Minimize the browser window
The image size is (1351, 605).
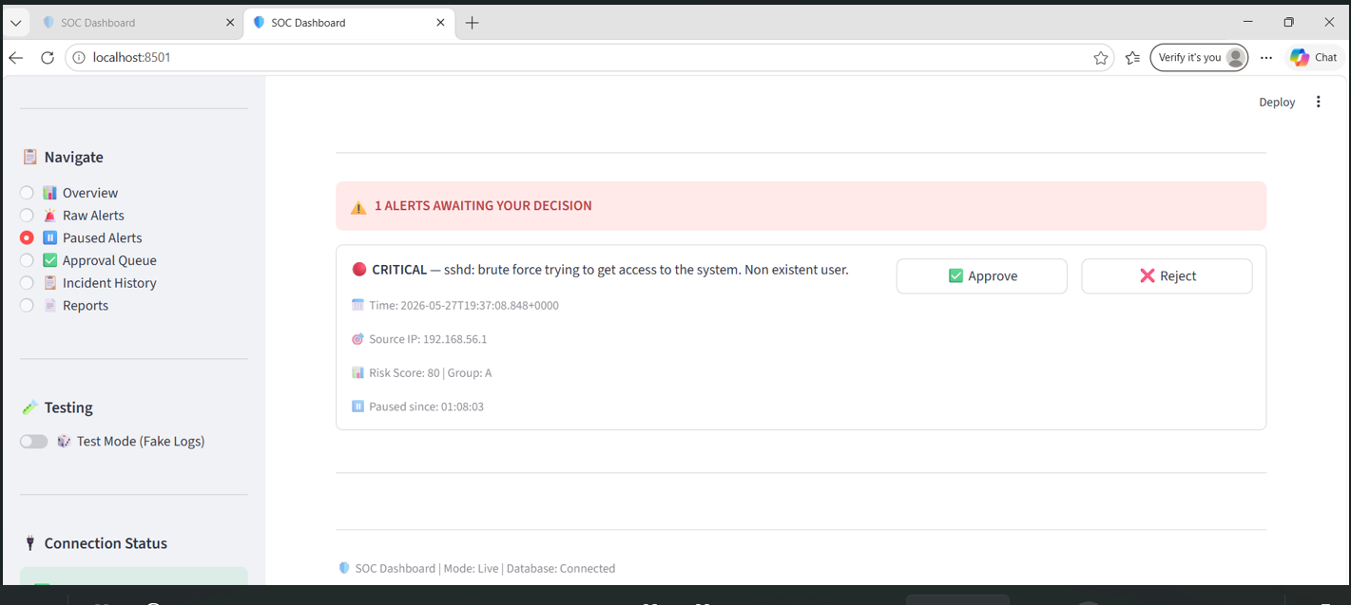click(1248, 22)
